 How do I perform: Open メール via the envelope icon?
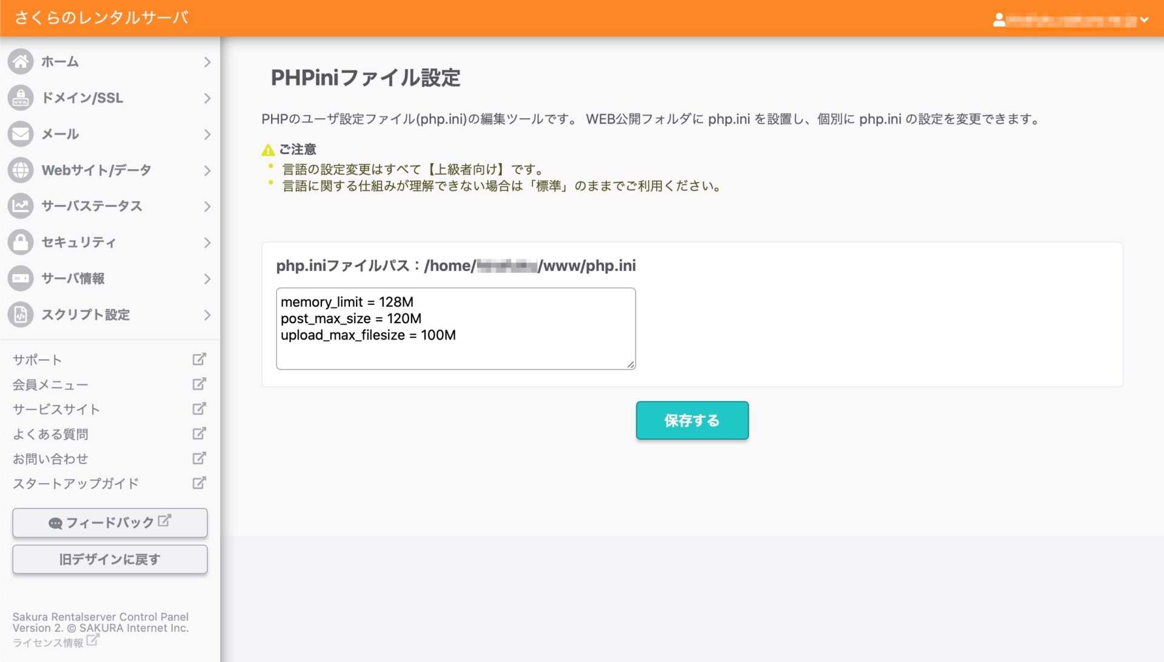21,134
